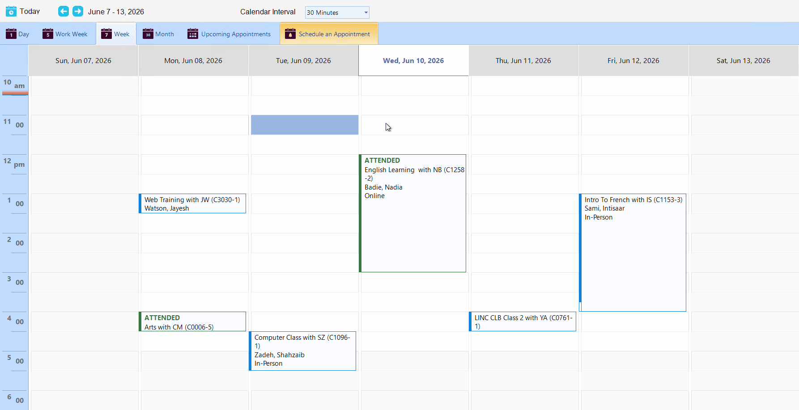Switch to the Month tab
Viewport: 799px width, 410px height.
158,34
